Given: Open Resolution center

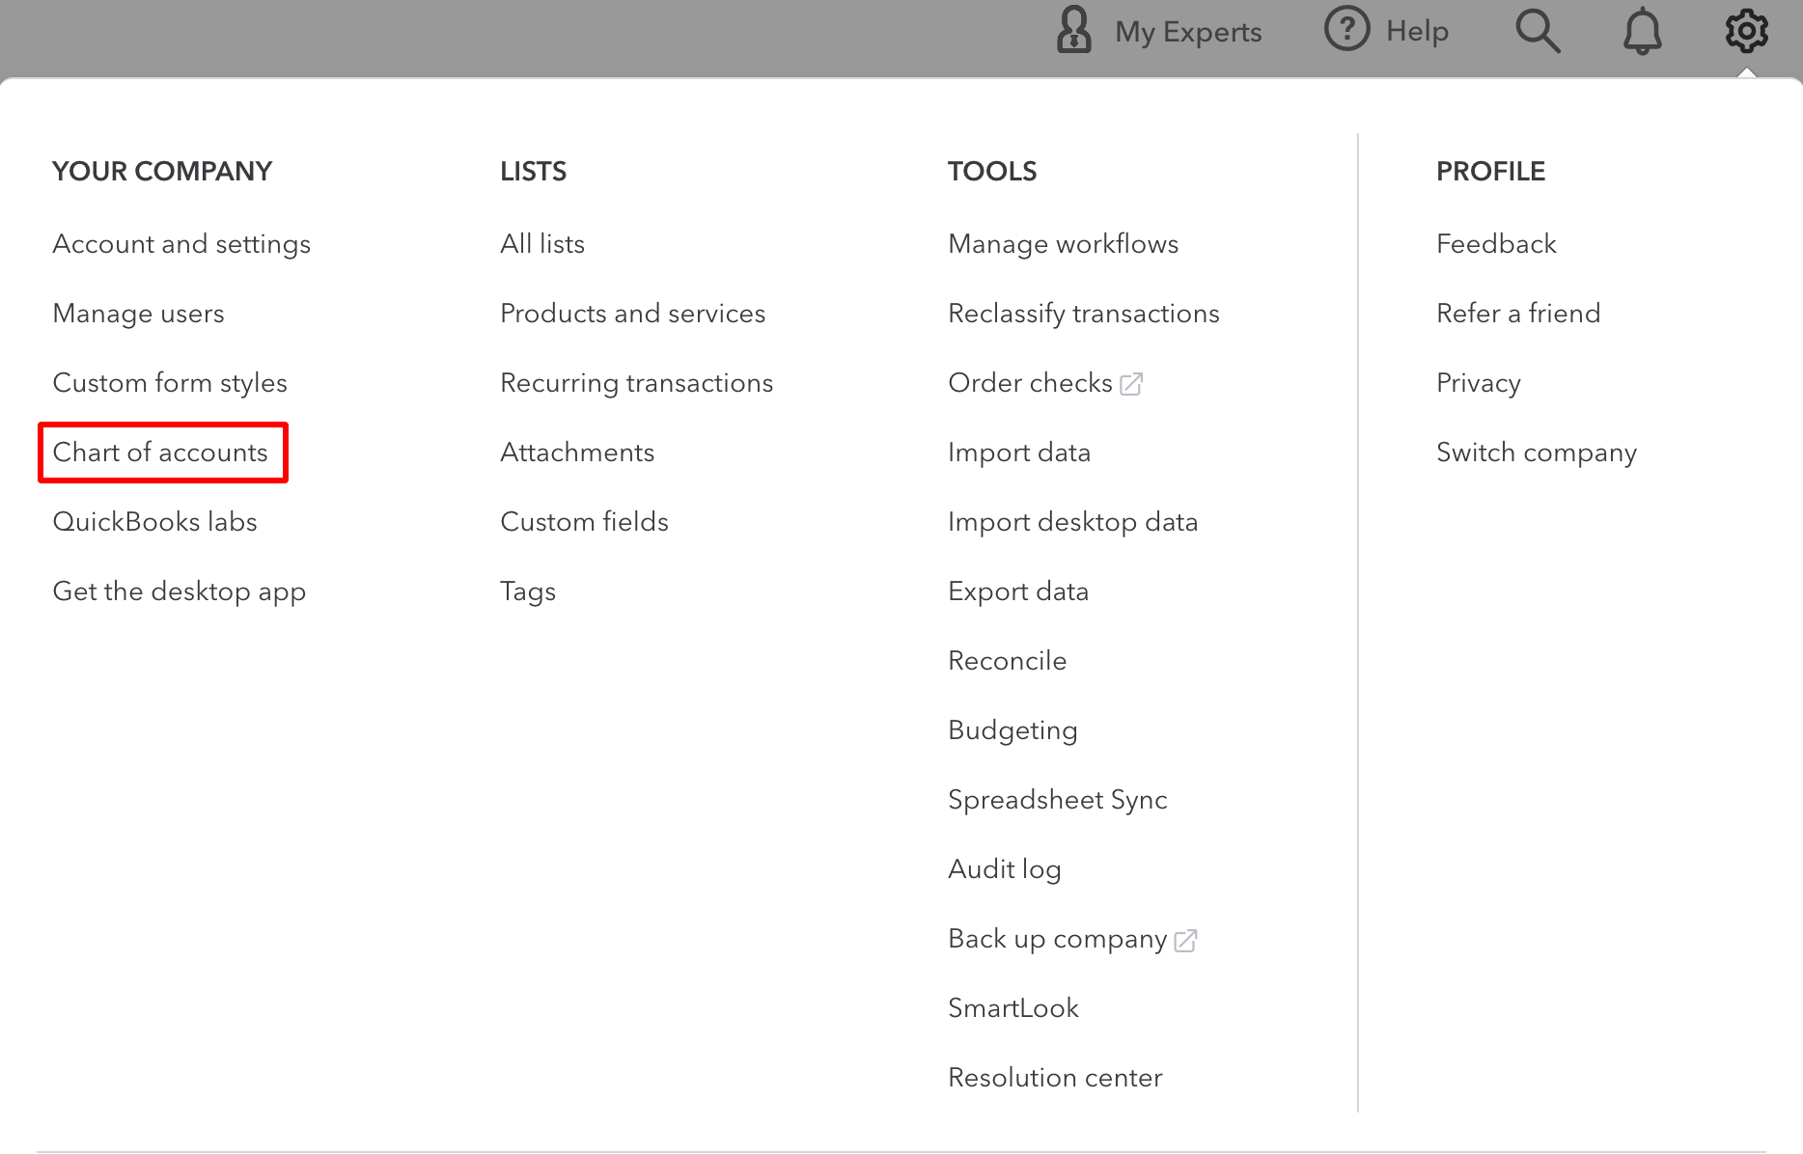Looking at the screenshot, I should tap(1055, 1078).
